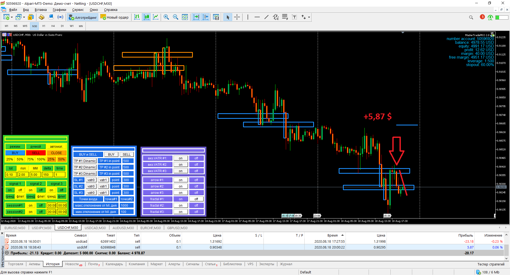Switch виз.VATR #3 off

[196, 171]
